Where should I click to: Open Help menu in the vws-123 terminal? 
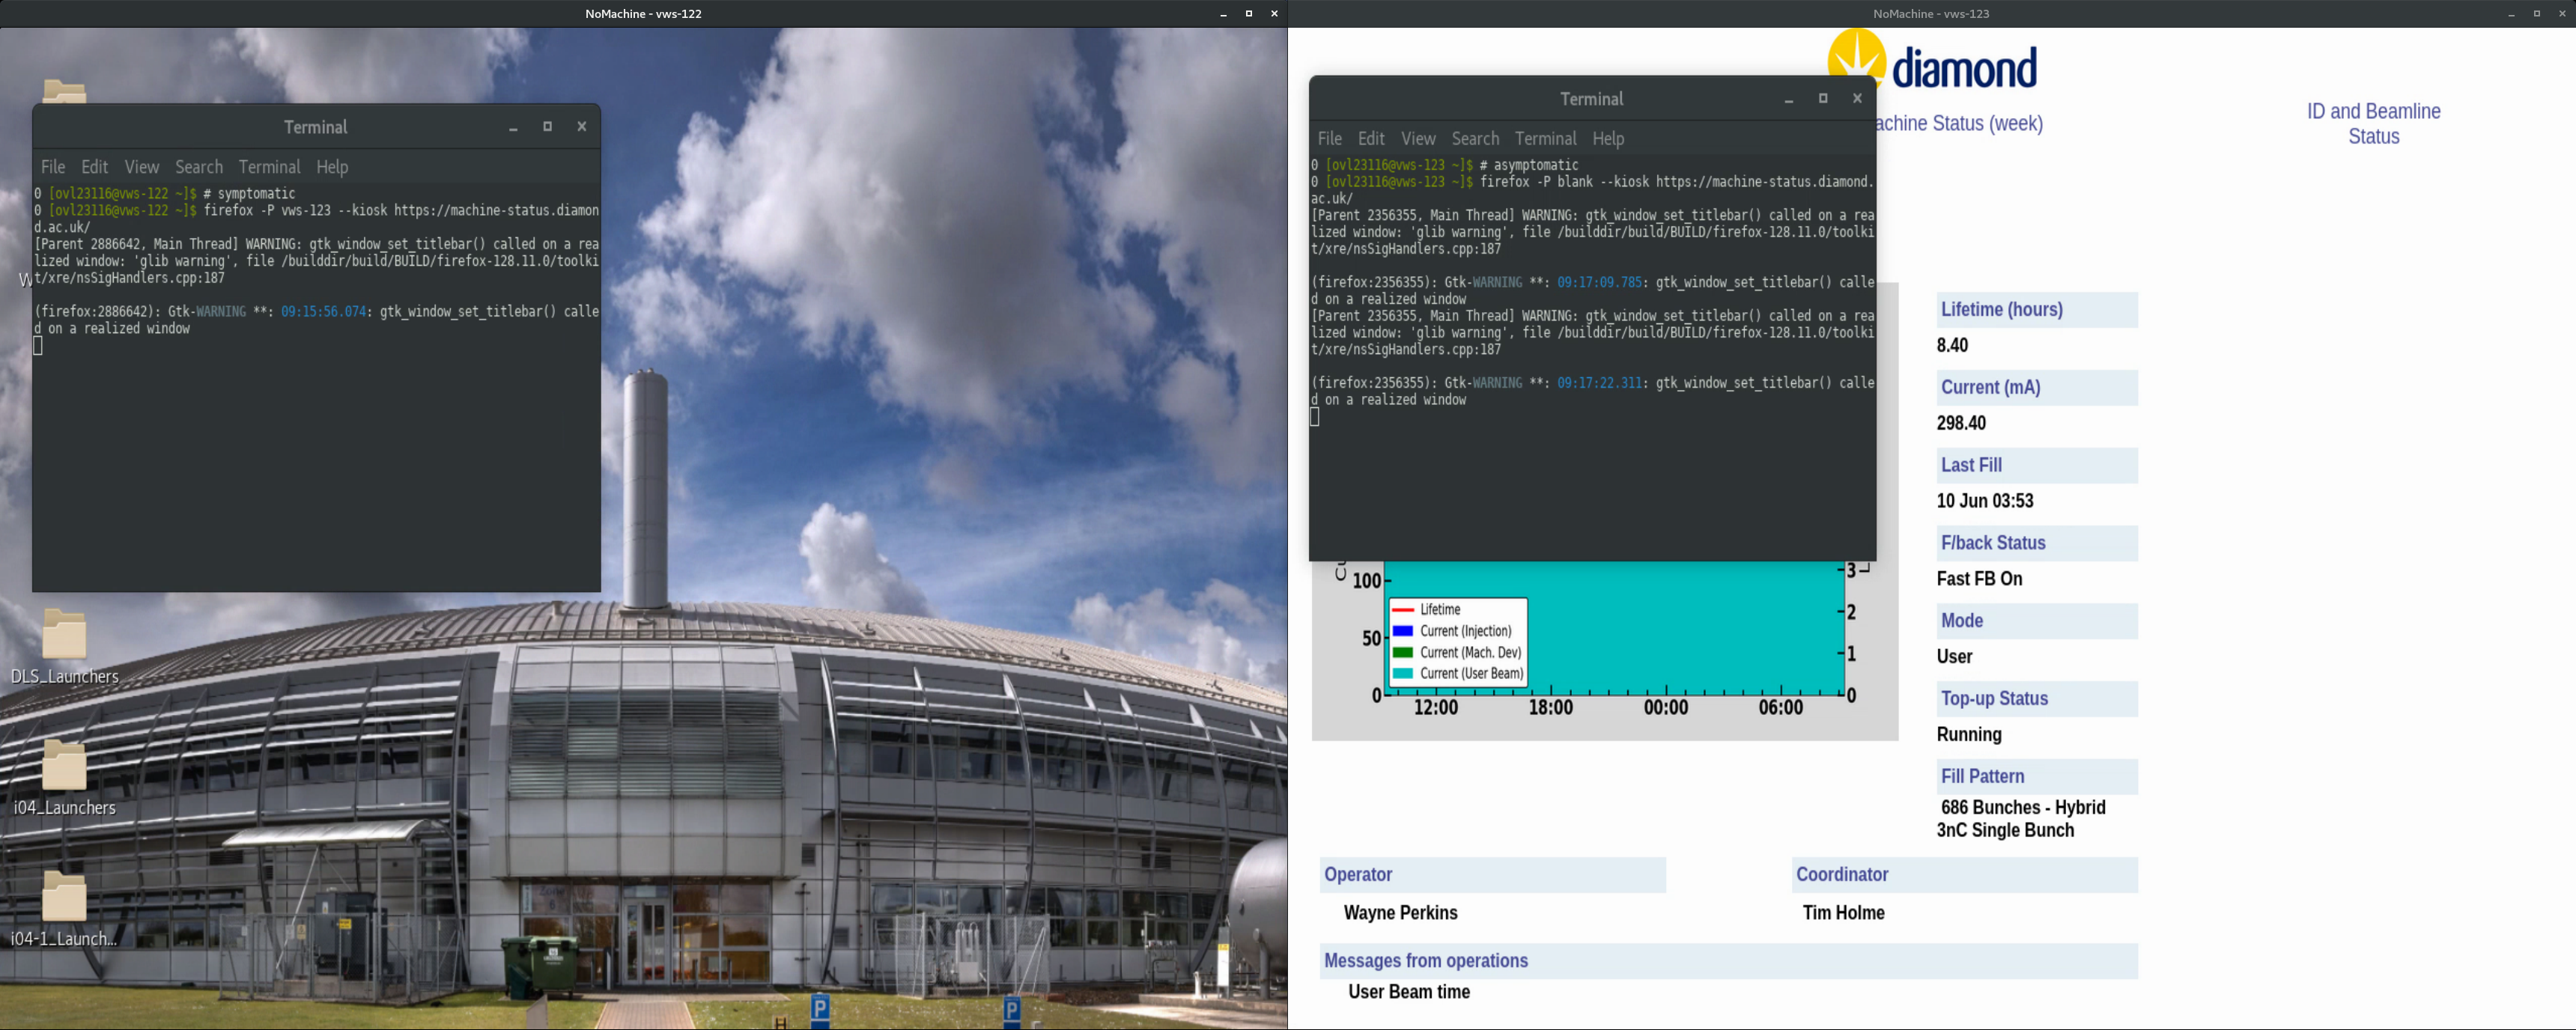click(x=1608, y=139)
